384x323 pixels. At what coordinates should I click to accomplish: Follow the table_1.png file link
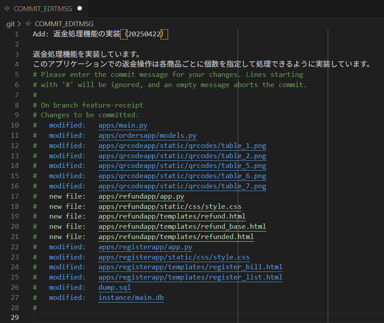pyautogui.click(x=182, y=146)
